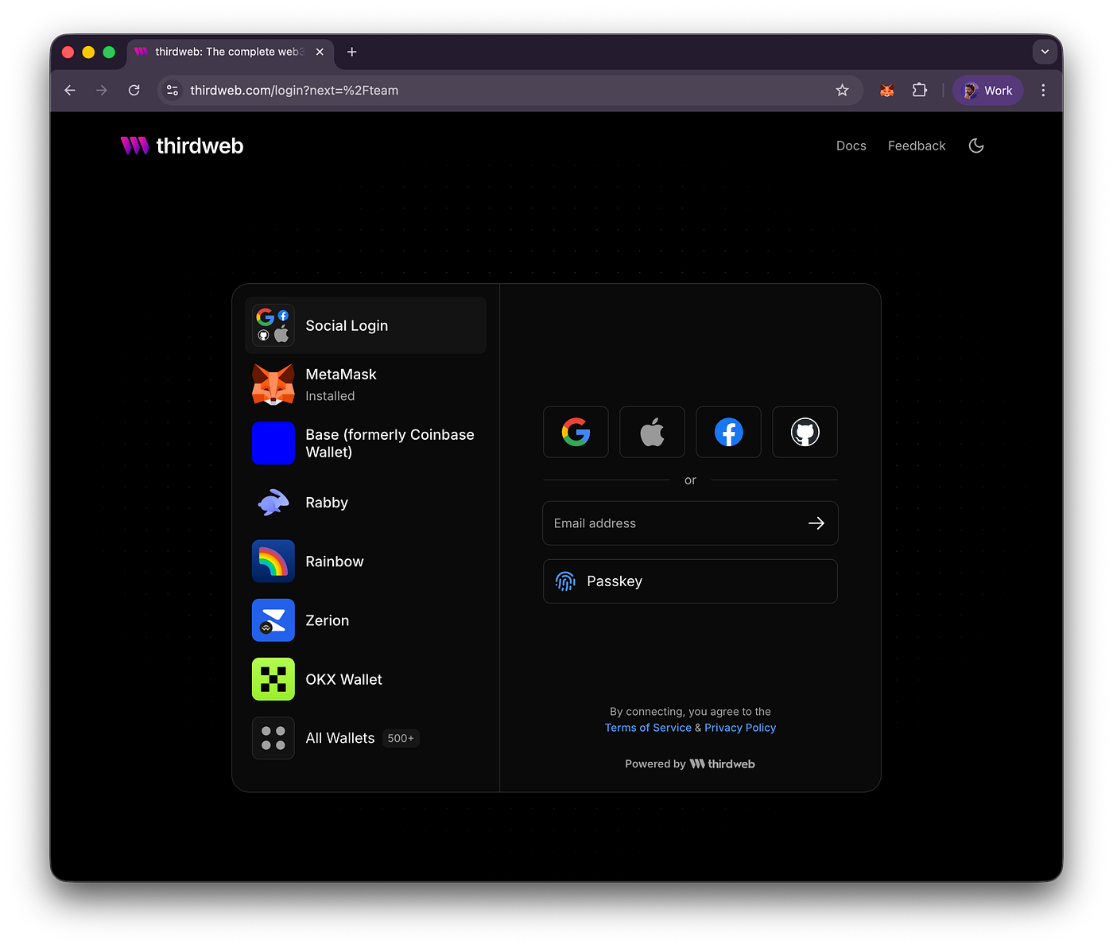Open the Chrome extensions puzzle icon
The width and height of the screenshot is (1113, 948).
pos(920,91)
